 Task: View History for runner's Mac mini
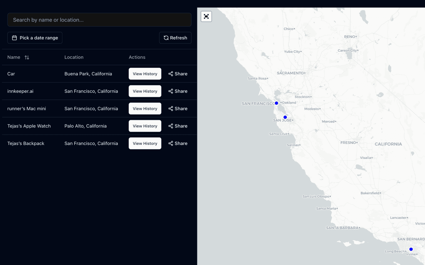145,108
